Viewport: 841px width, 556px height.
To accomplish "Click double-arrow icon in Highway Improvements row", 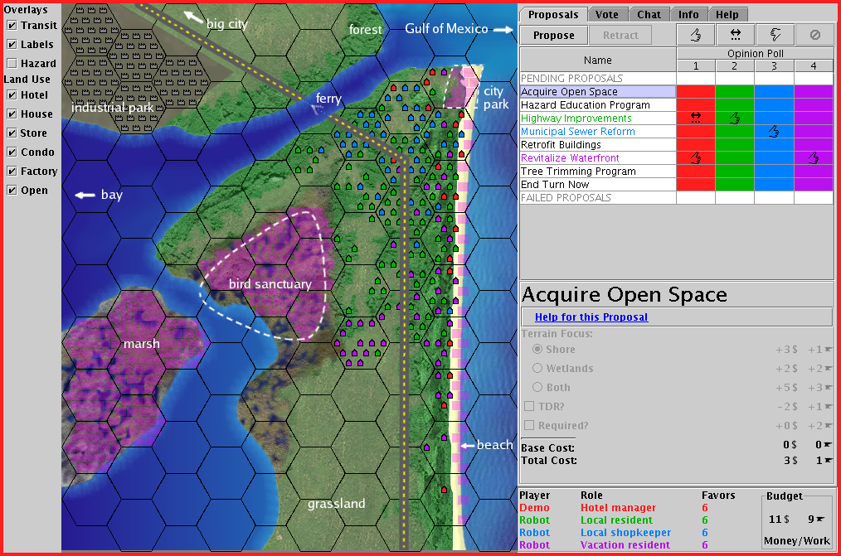I will 696,118.
